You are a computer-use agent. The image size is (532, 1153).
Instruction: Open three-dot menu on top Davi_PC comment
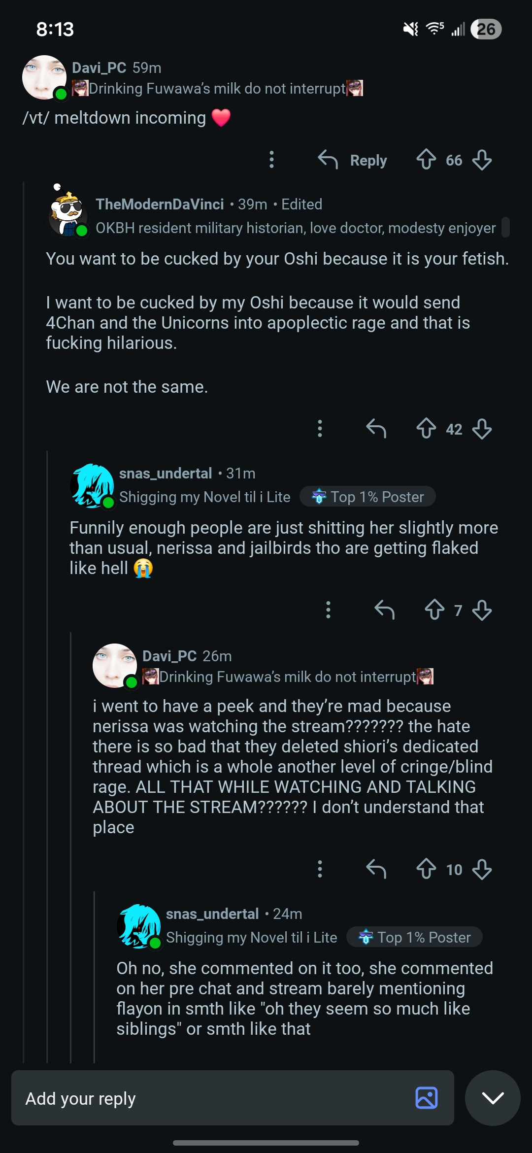pos(271,160)
